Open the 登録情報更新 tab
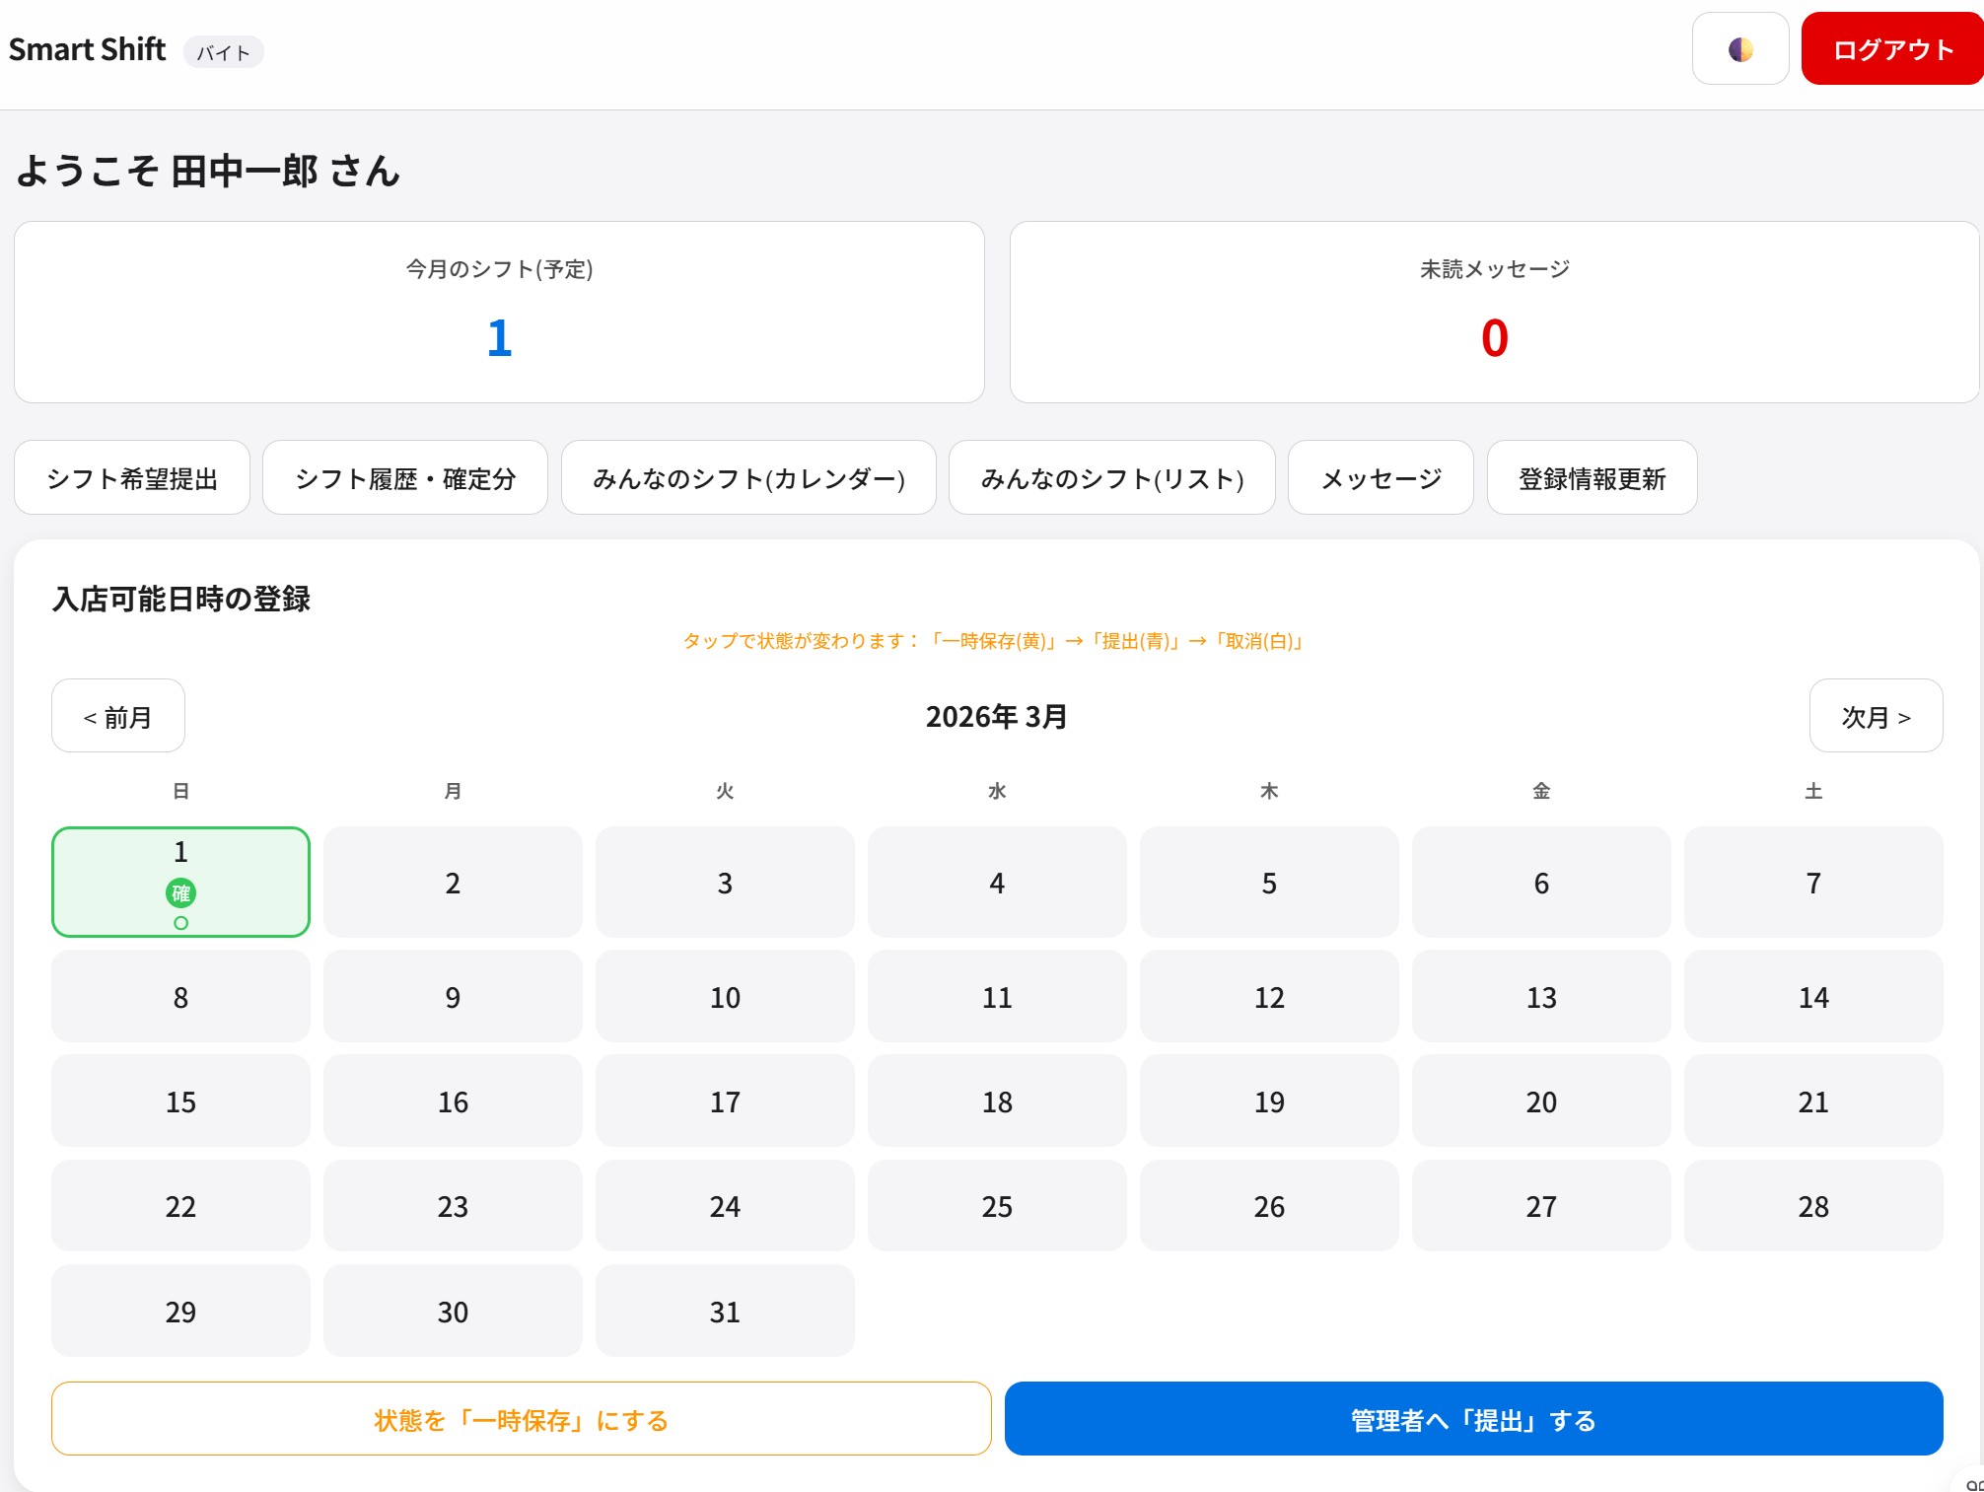 click(x=1593, y=478)
